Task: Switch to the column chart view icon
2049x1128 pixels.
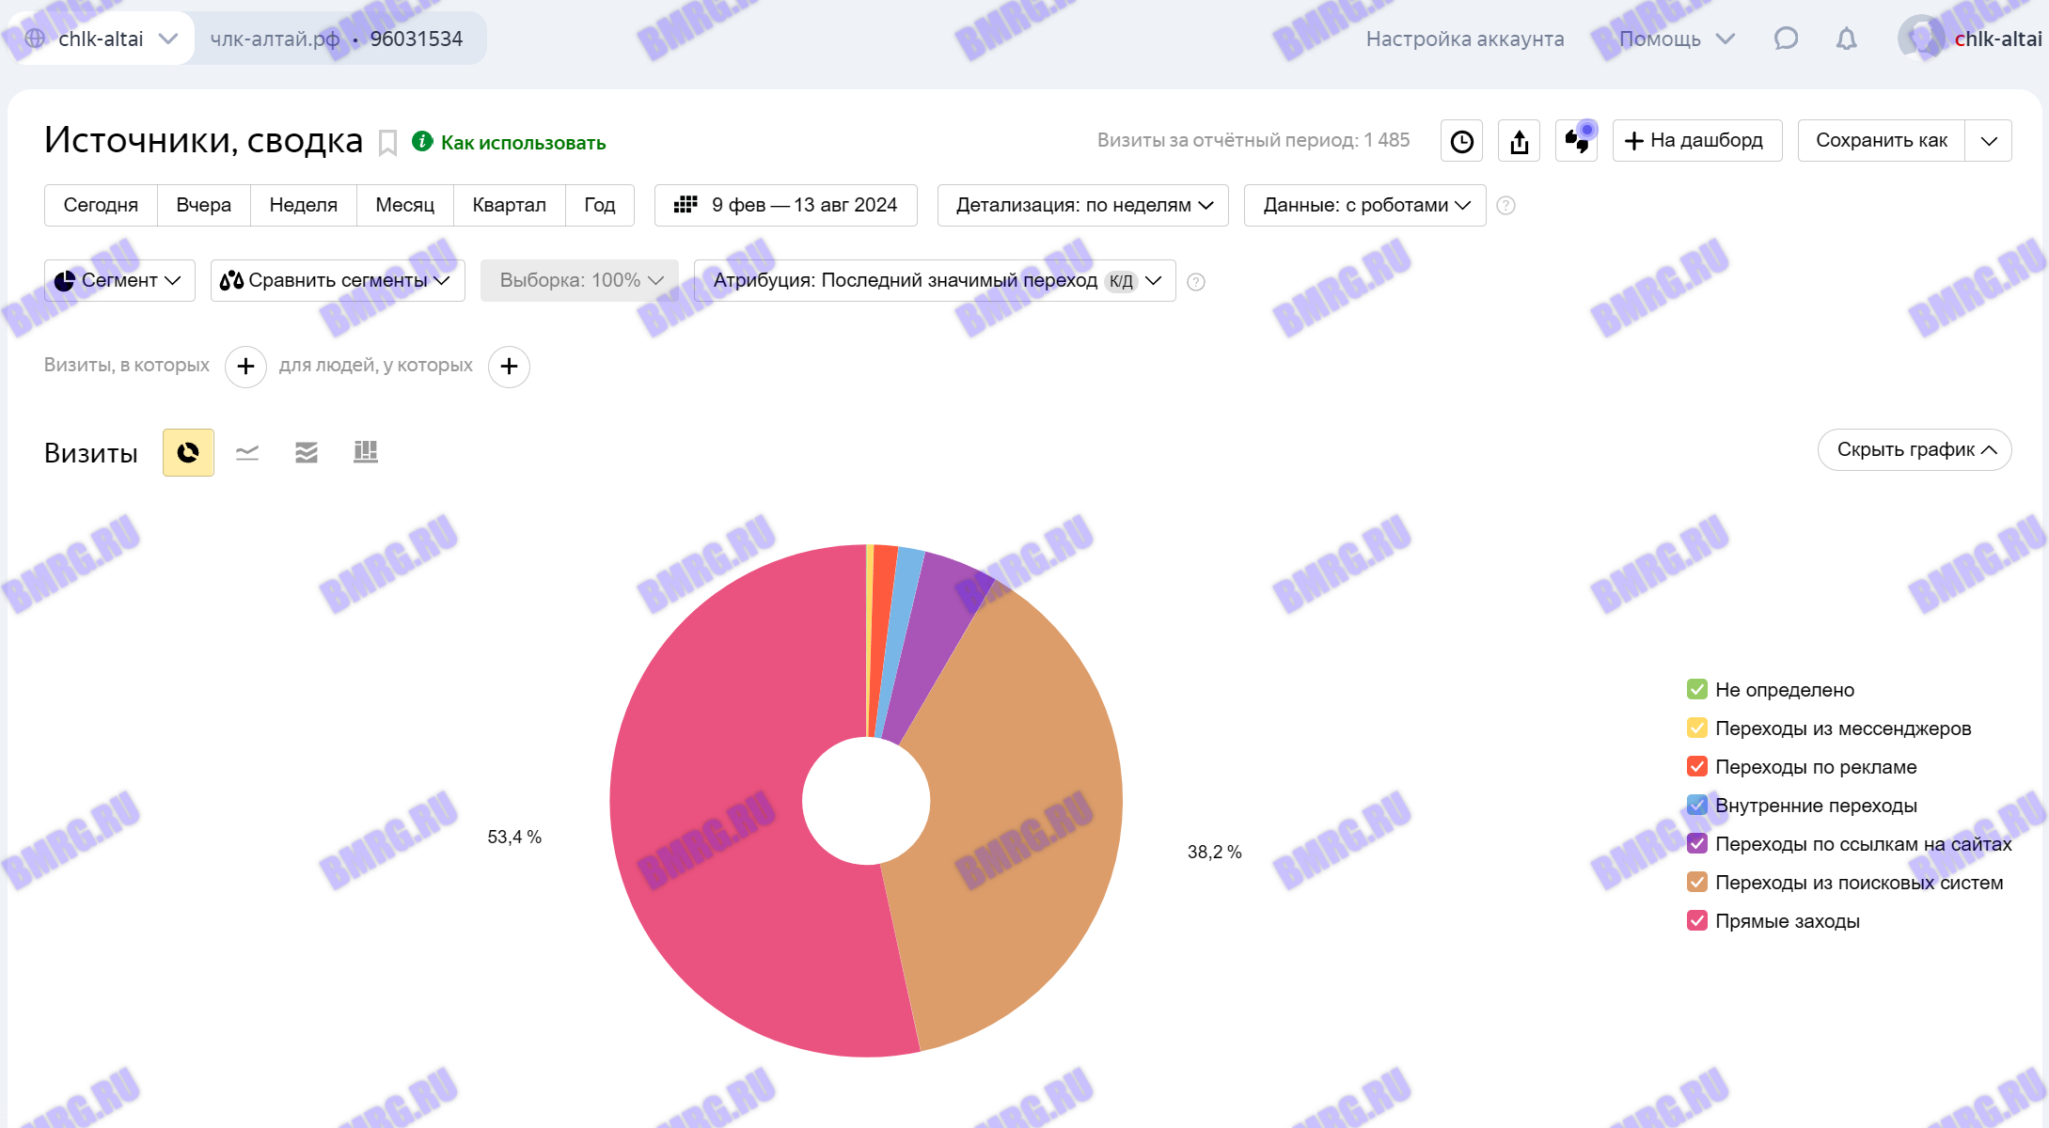Action: click(x=366, y=453)
